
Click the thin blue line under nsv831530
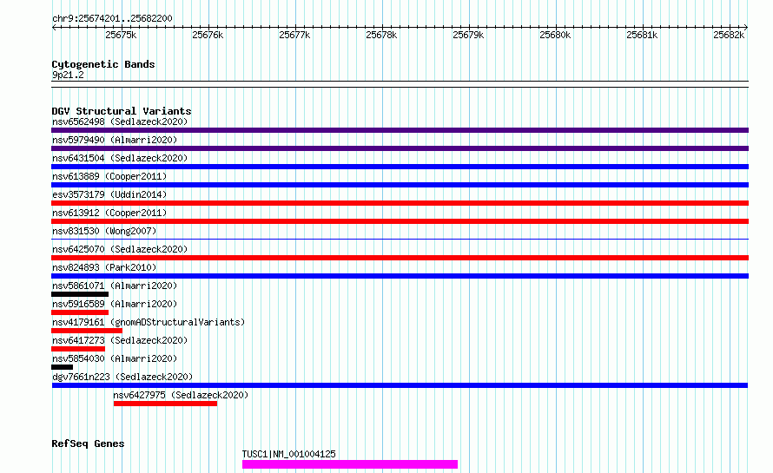[x=400, y=239]
